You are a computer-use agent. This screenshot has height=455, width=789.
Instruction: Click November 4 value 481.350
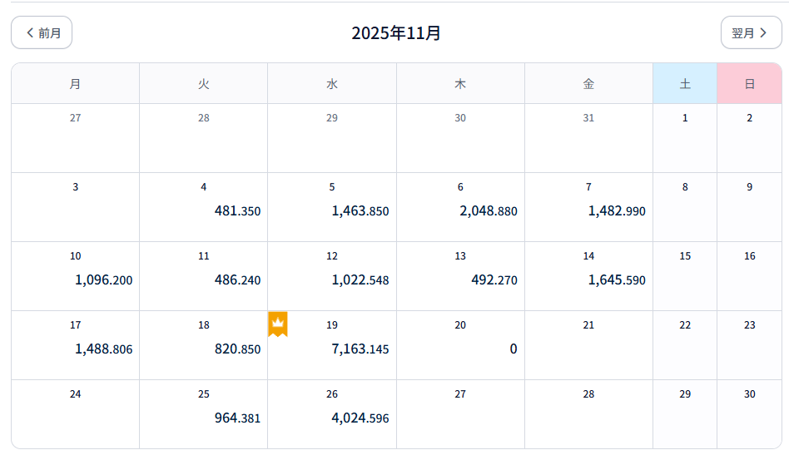[237, 211]
